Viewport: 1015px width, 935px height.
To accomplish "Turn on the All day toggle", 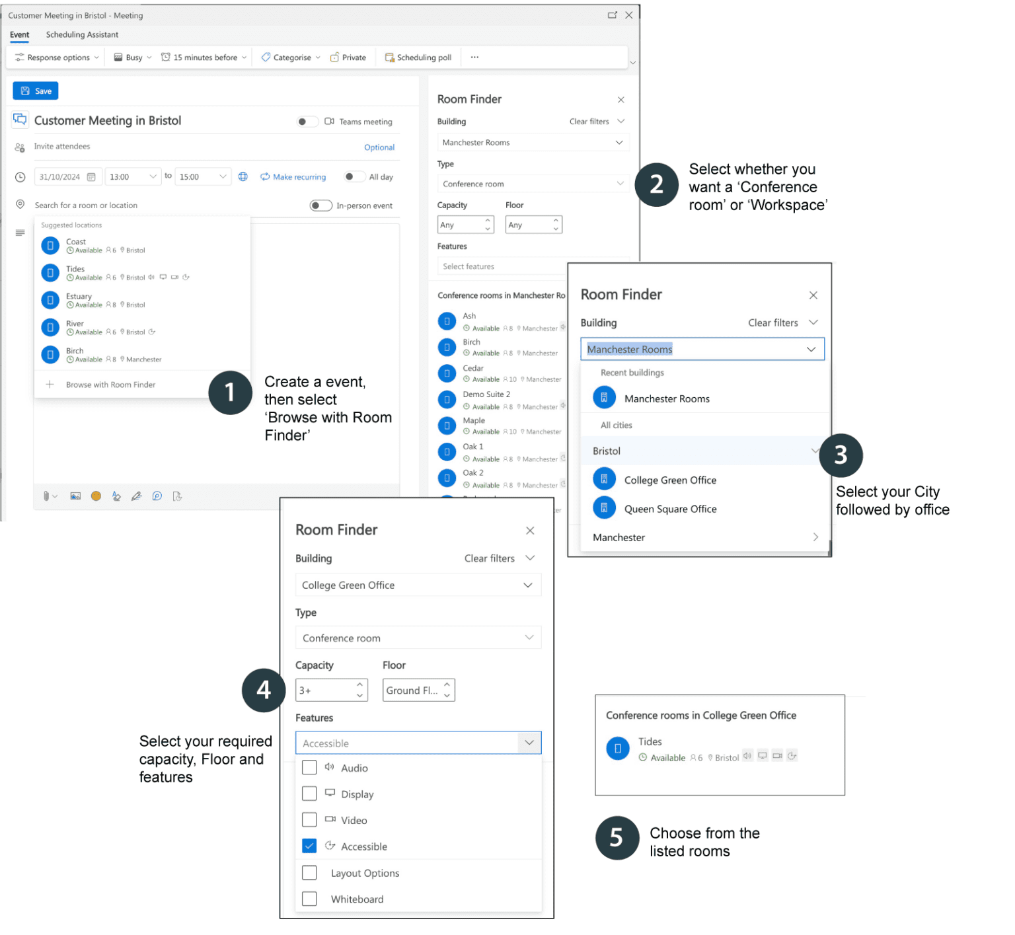I will [x=354, y=176].
